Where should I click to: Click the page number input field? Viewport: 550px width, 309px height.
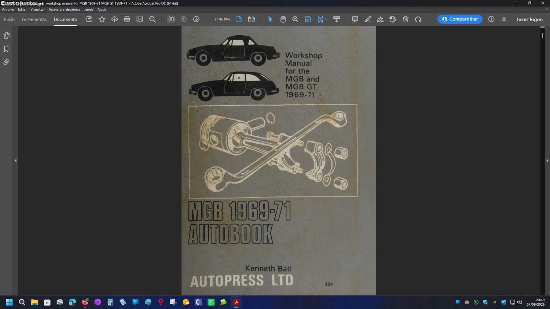[209, 19]
